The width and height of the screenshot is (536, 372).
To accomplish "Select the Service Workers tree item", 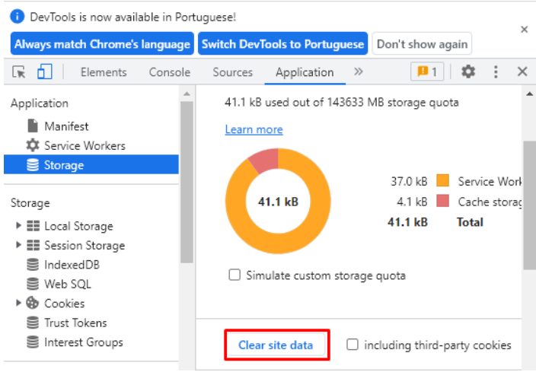I will 91,145.
